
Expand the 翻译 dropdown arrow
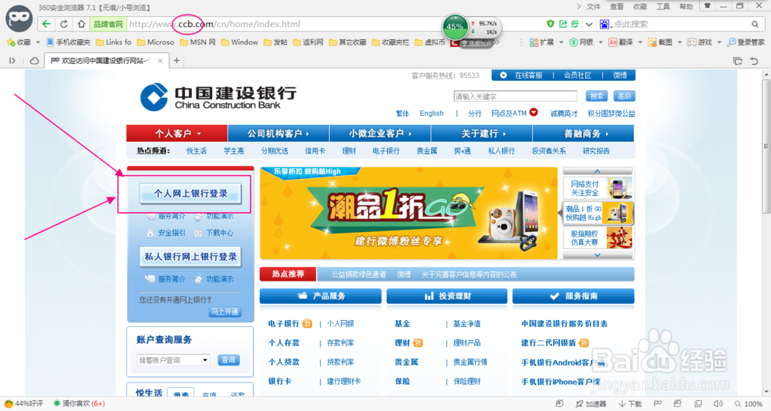tap(640, 42)
